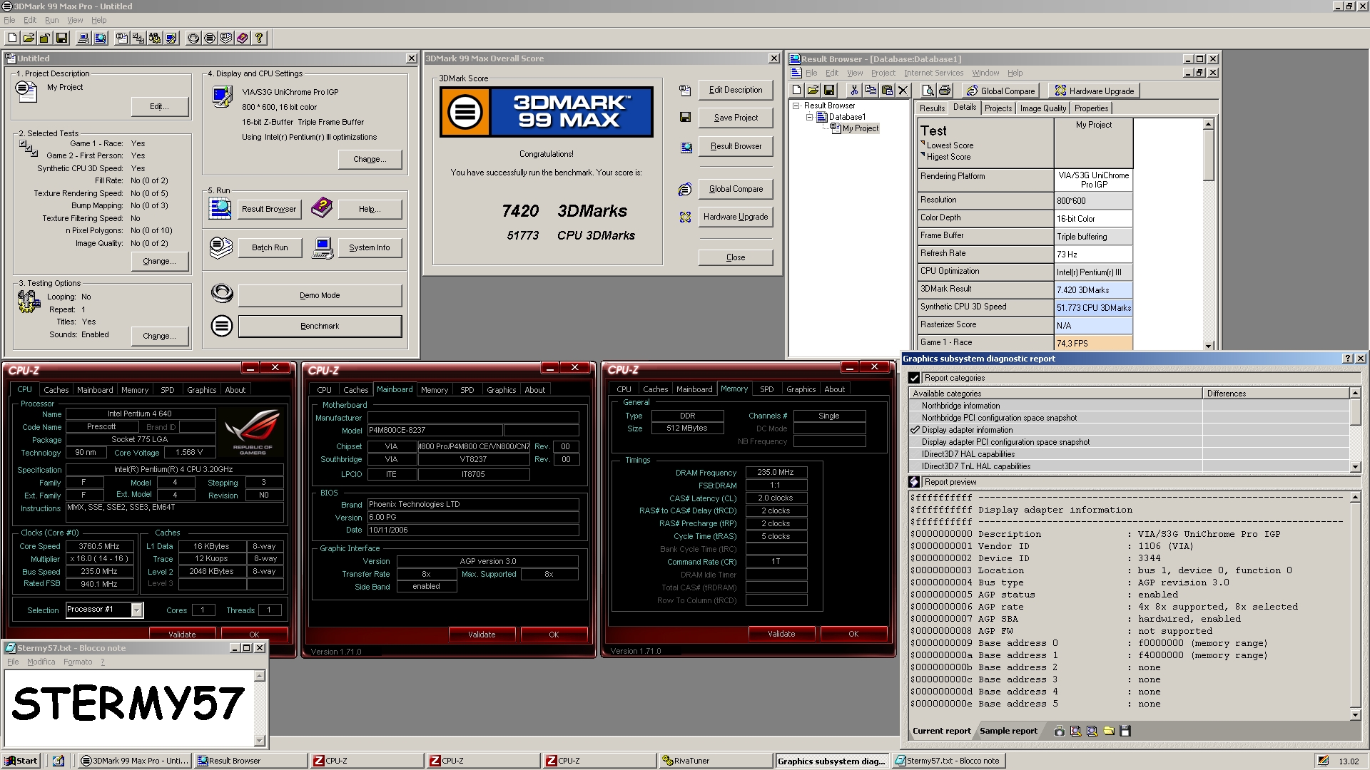1370x770 pixels.
Task: Open Graphics tab in Mainboard CPU-Z window
Action: pos(501,390)
